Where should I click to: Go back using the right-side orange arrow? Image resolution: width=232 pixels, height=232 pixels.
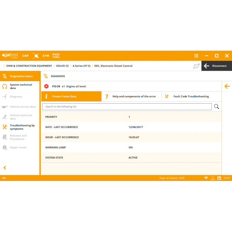(x=227, y=86)
